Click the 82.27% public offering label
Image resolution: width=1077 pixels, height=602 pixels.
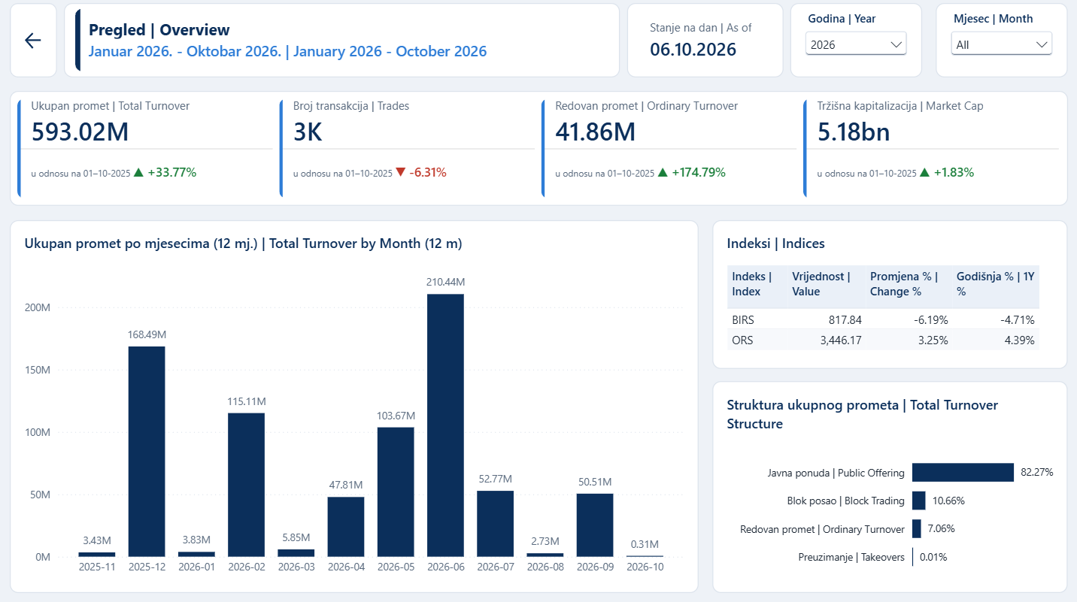[x=1037, y=472]
